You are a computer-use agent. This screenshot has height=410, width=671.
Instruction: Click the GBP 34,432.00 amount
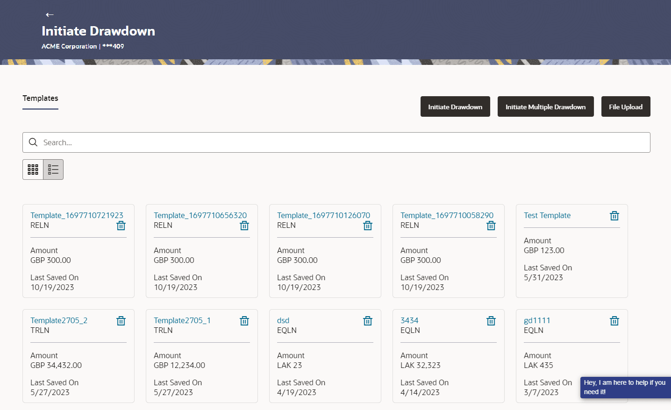(56, 365)
